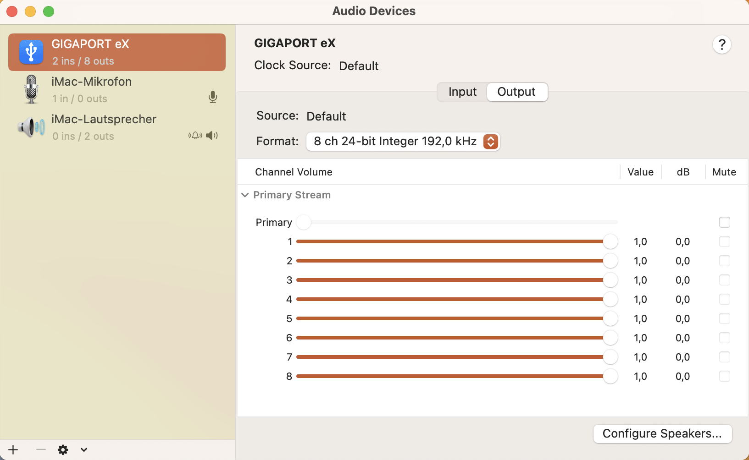
Task: Click the iMac-Lautsprecher speaker icon
Action: 31,127
